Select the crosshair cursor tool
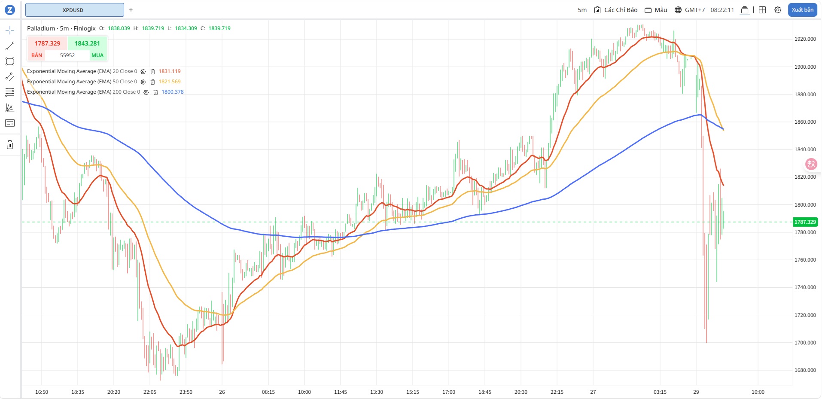Screen dimensions: 822x399 10,30
